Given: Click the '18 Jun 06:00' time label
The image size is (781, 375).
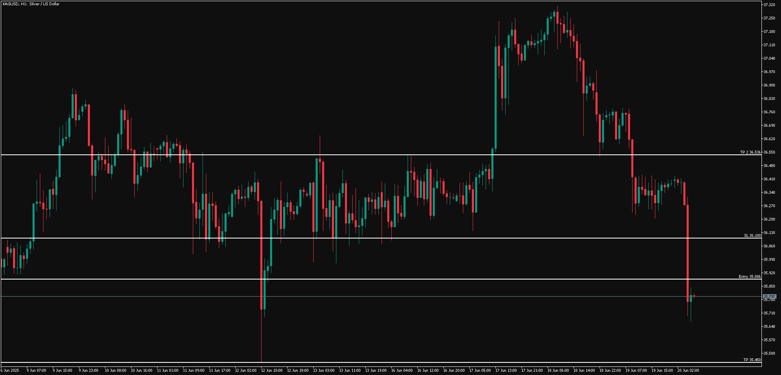Looking at the screenshot, I should (558, 371).
